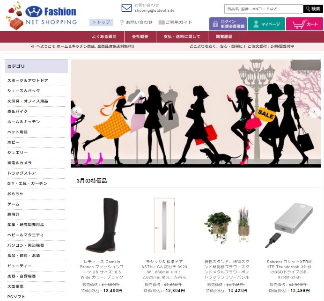The image size is (324, 301).
Task: Click the 3月の特価品 heading
Action: pyautogui.click(x=92, y=181)
